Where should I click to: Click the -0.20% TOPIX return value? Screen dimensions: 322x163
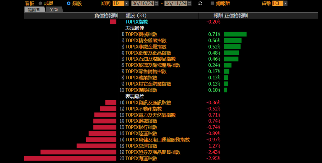coord(213,22)
